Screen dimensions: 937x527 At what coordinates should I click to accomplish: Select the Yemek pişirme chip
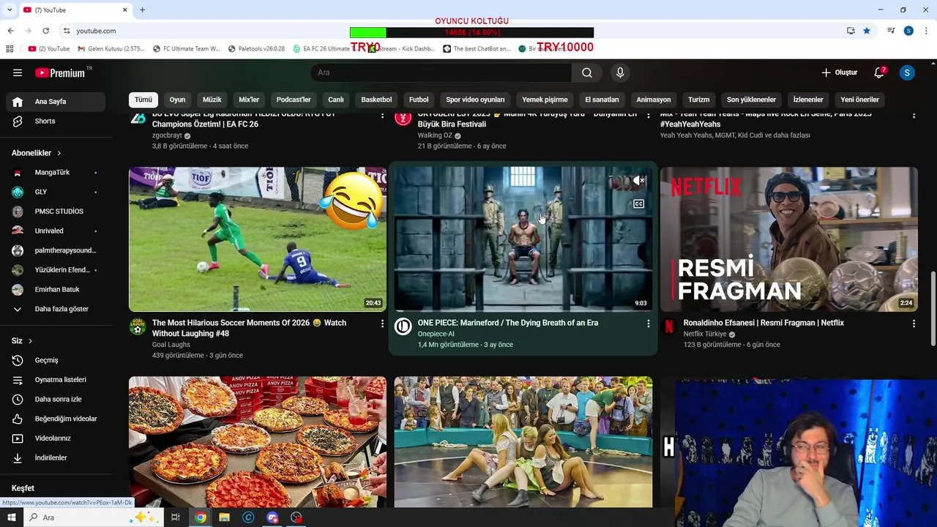click(545, 100)
